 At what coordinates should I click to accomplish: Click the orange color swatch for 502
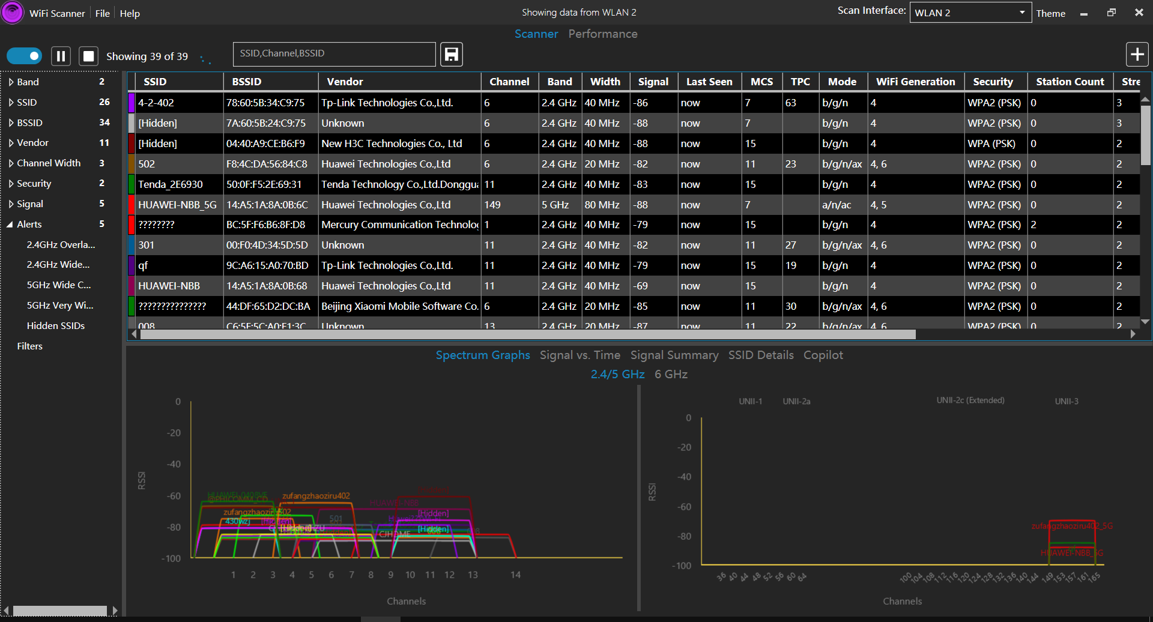click(132, 164)
